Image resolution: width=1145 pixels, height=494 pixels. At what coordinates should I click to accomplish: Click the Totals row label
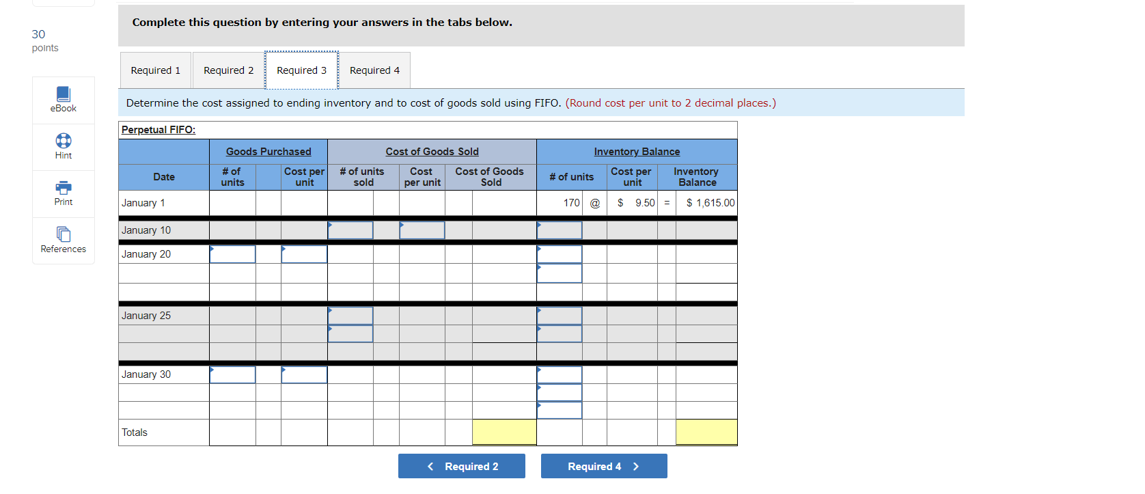(x=135, y=433)
